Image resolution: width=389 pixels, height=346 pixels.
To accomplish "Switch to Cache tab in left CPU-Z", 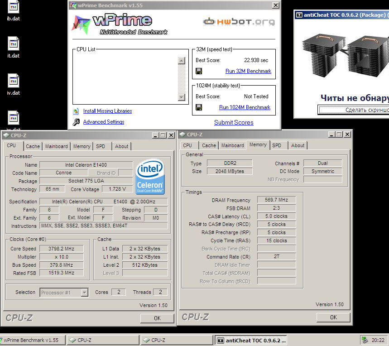I will click(33, 146).
